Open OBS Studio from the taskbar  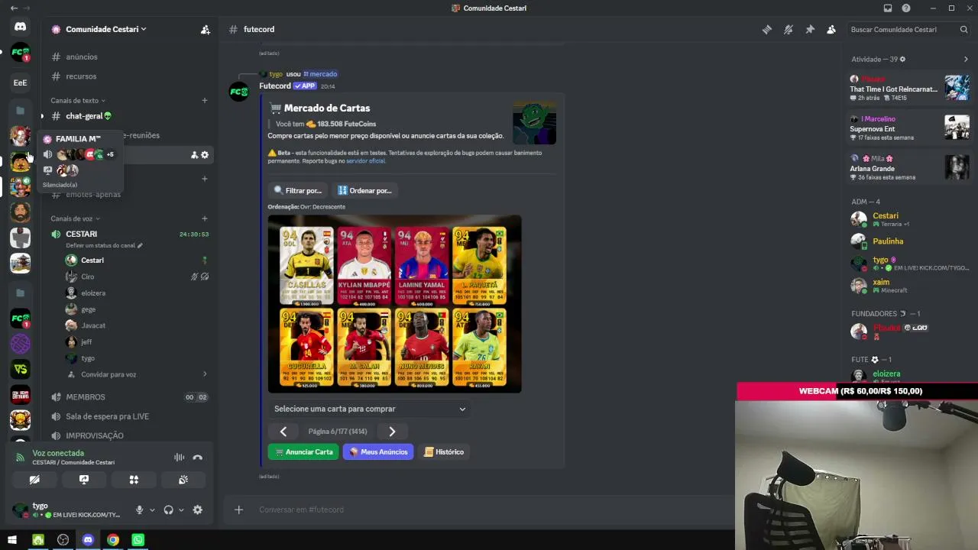pos(63,540)
